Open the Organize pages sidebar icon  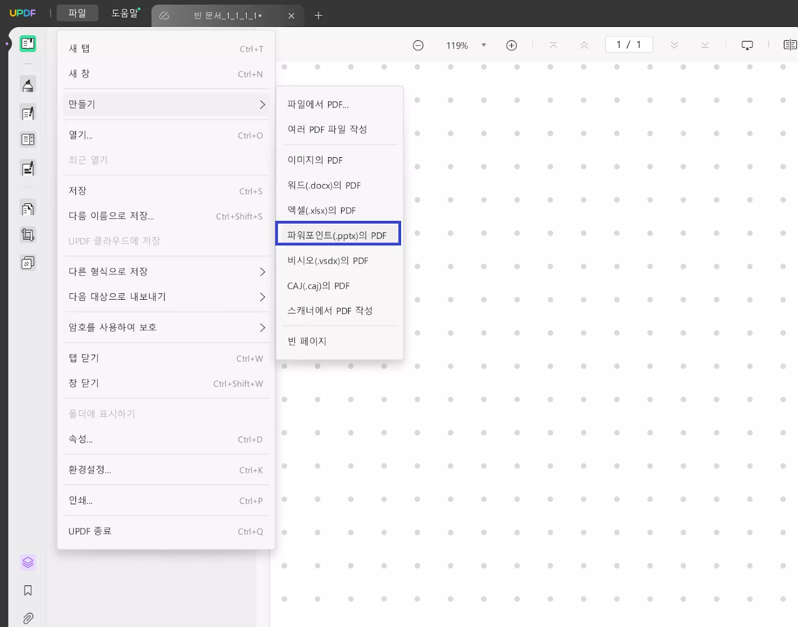[28, 140]
